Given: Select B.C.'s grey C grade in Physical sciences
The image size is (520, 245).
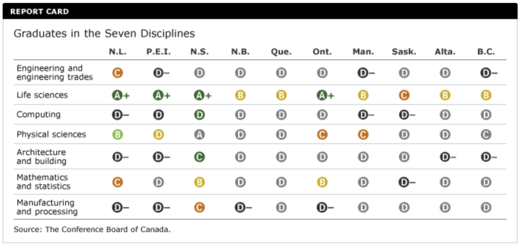Looking at the screenshot, I should point(486,135).
